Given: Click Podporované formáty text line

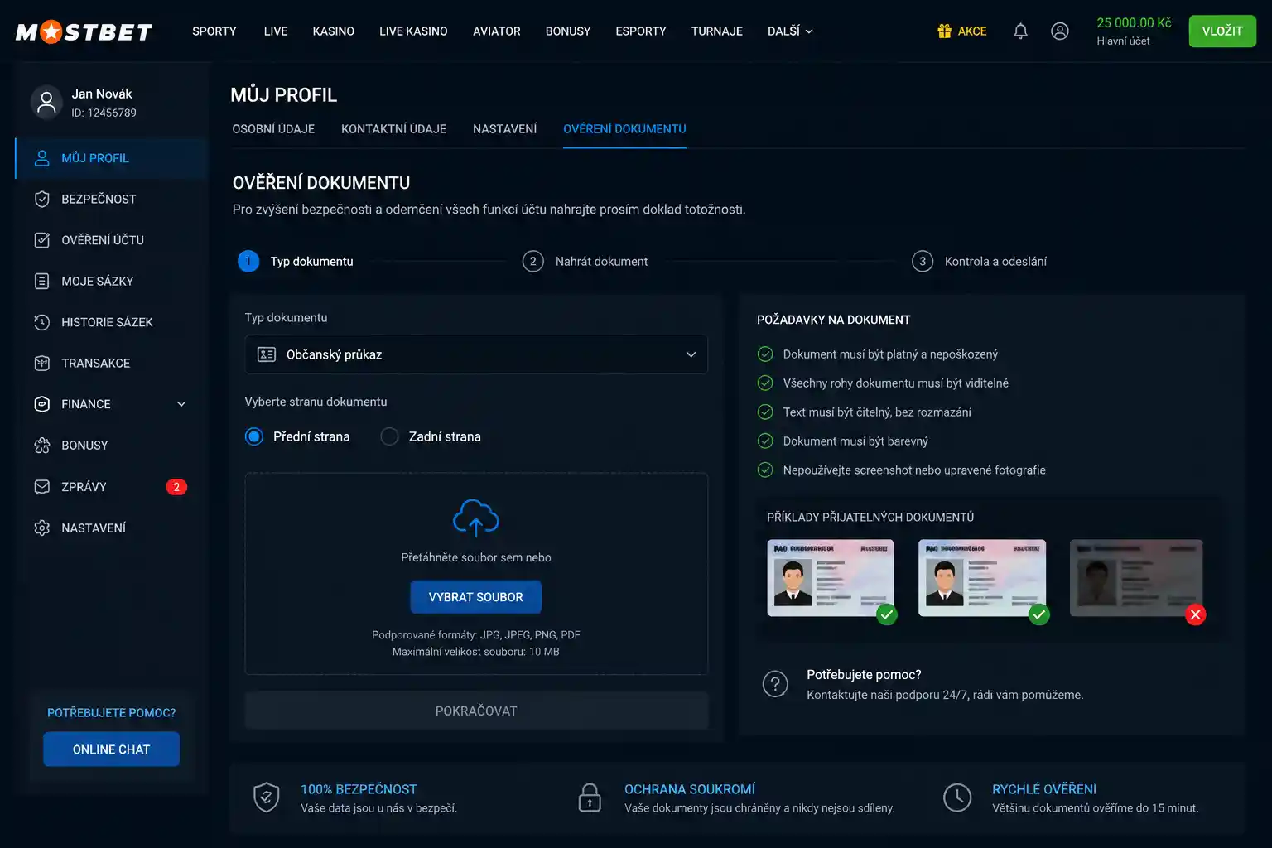Looking at the screenshot, I should click(x=476, y=635).
